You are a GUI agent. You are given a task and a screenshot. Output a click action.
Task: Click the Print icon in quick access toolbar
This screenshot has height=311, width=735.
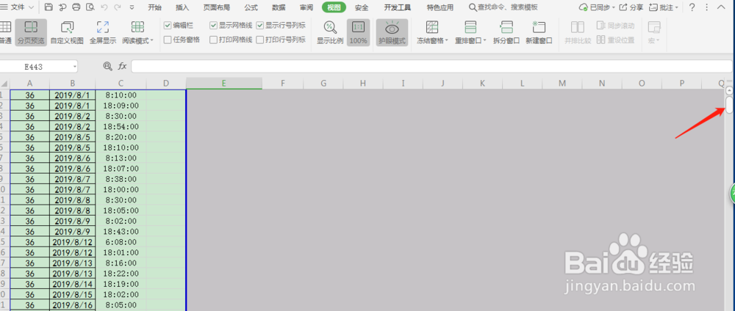point(76,7)
